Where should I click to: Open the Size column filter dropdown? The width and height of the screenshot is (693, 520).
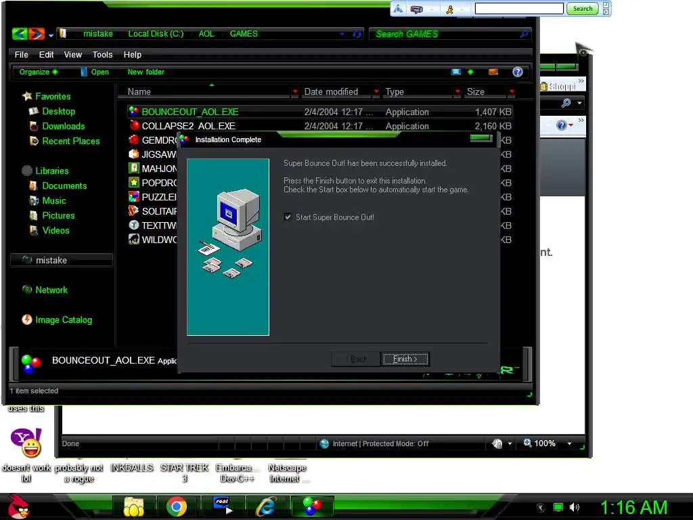pos(512,91)
